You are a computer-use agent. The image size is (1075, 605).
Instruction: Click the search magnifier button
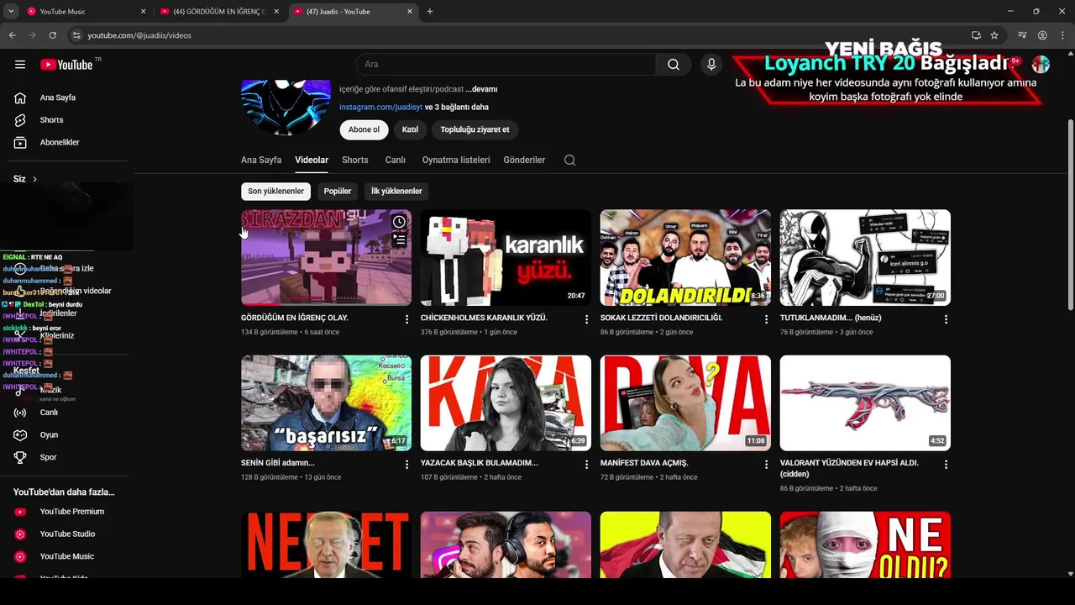[674, 65]
